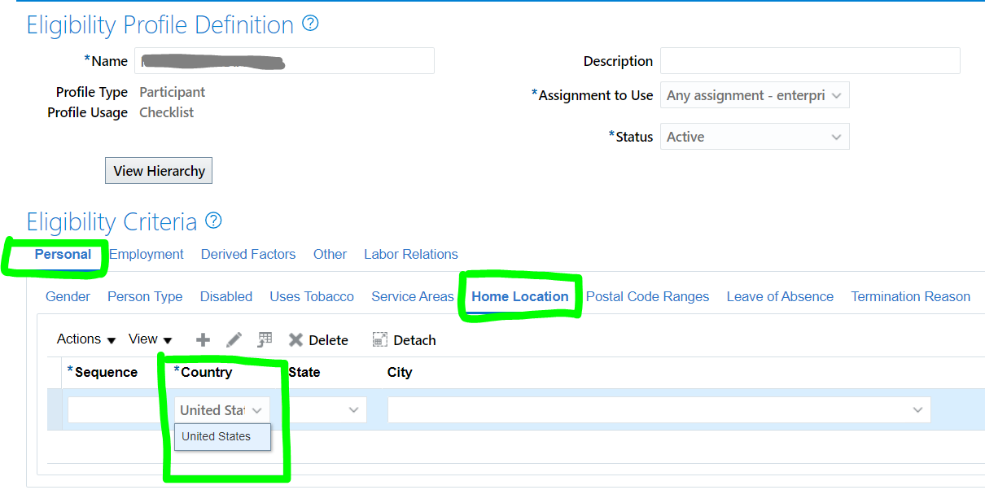Open the Assignment to Use dropdown
985x503 pixels.
pyautogui.click(x=838, y=94)
